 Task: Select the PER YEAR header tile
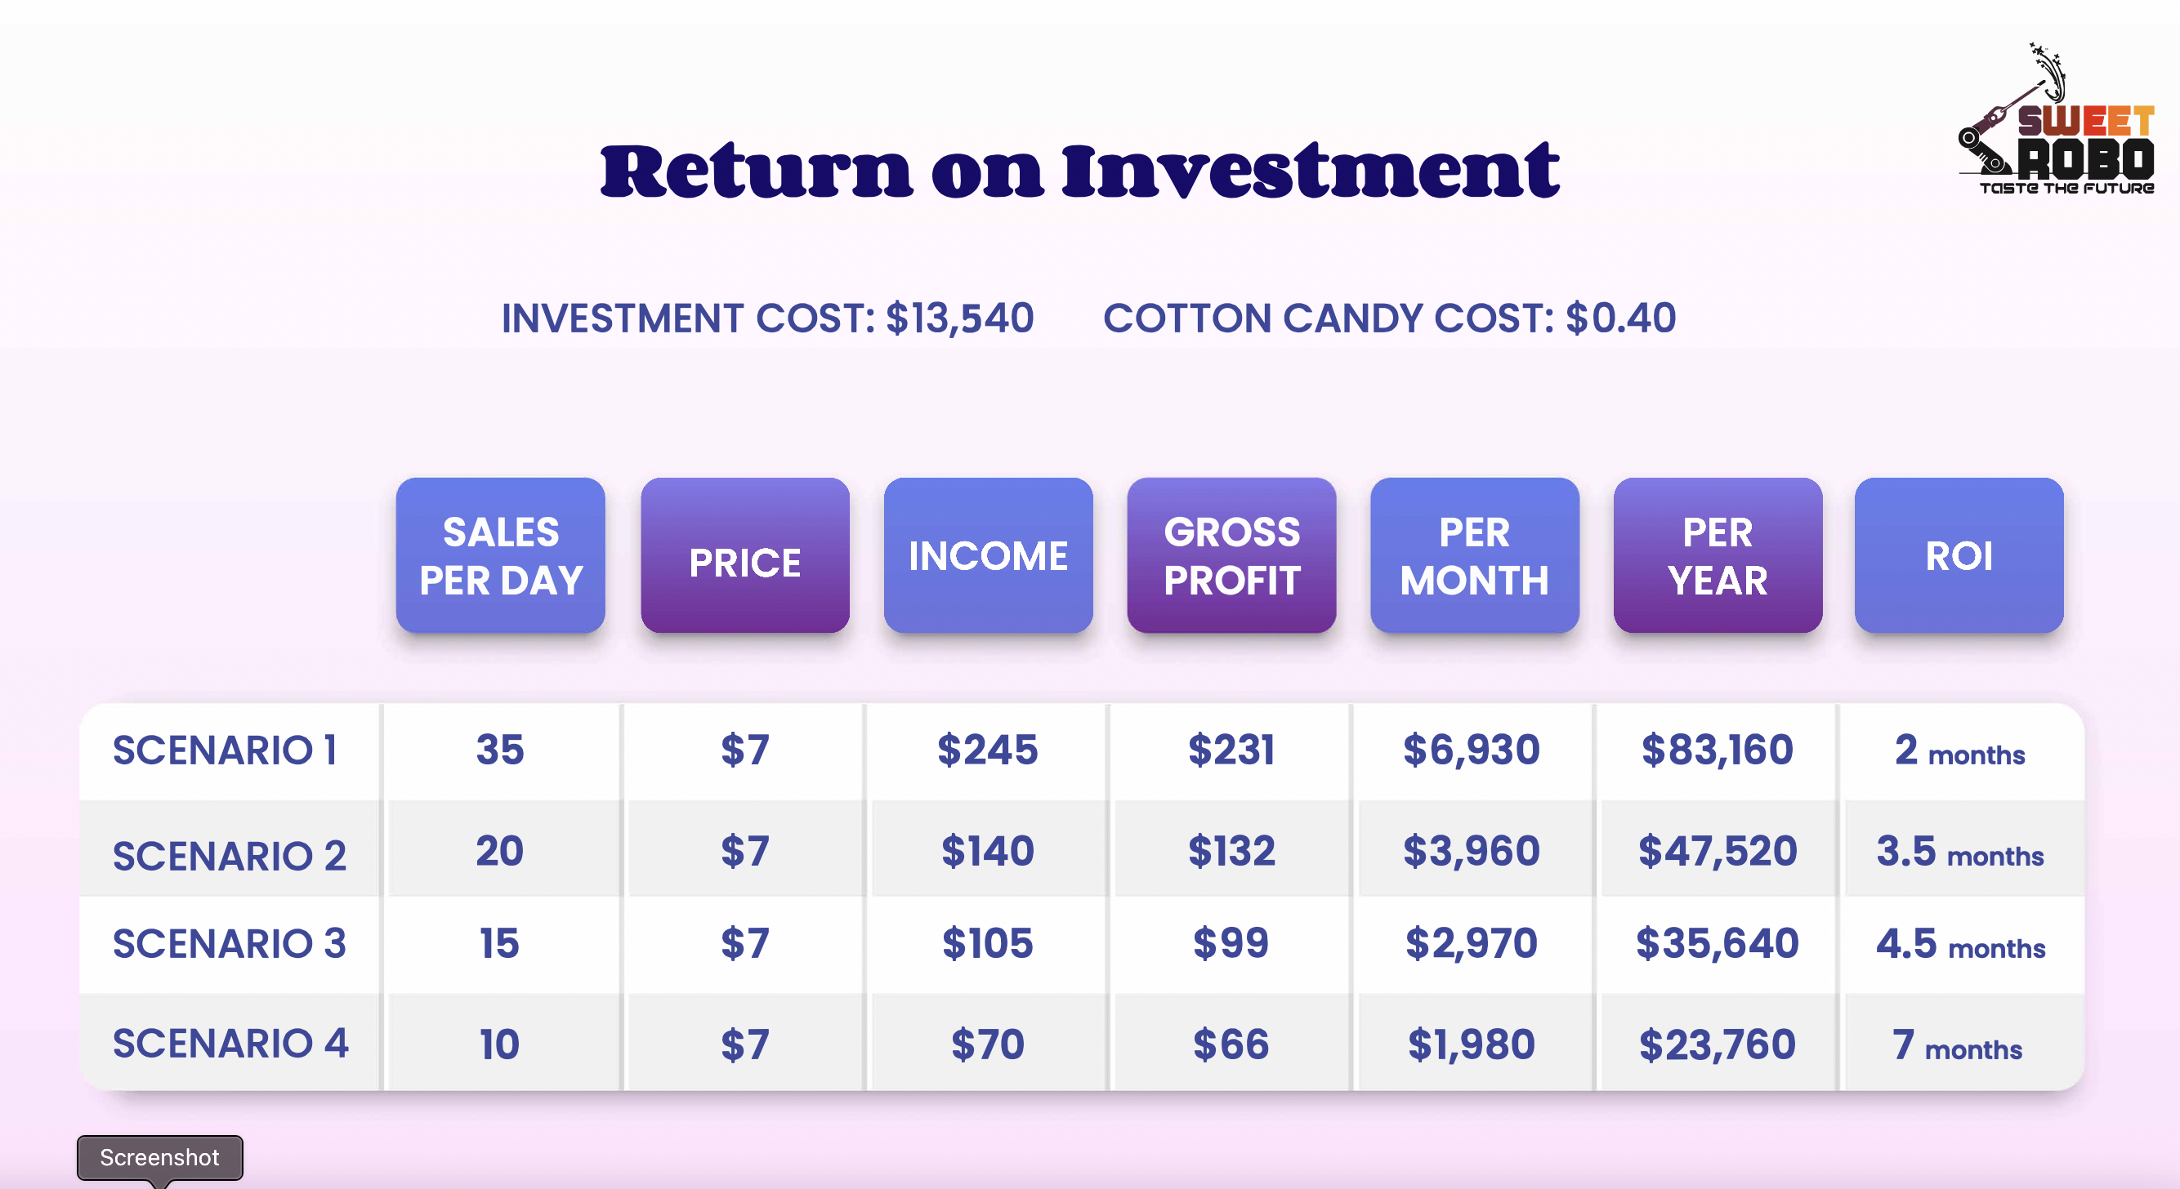1717,555
